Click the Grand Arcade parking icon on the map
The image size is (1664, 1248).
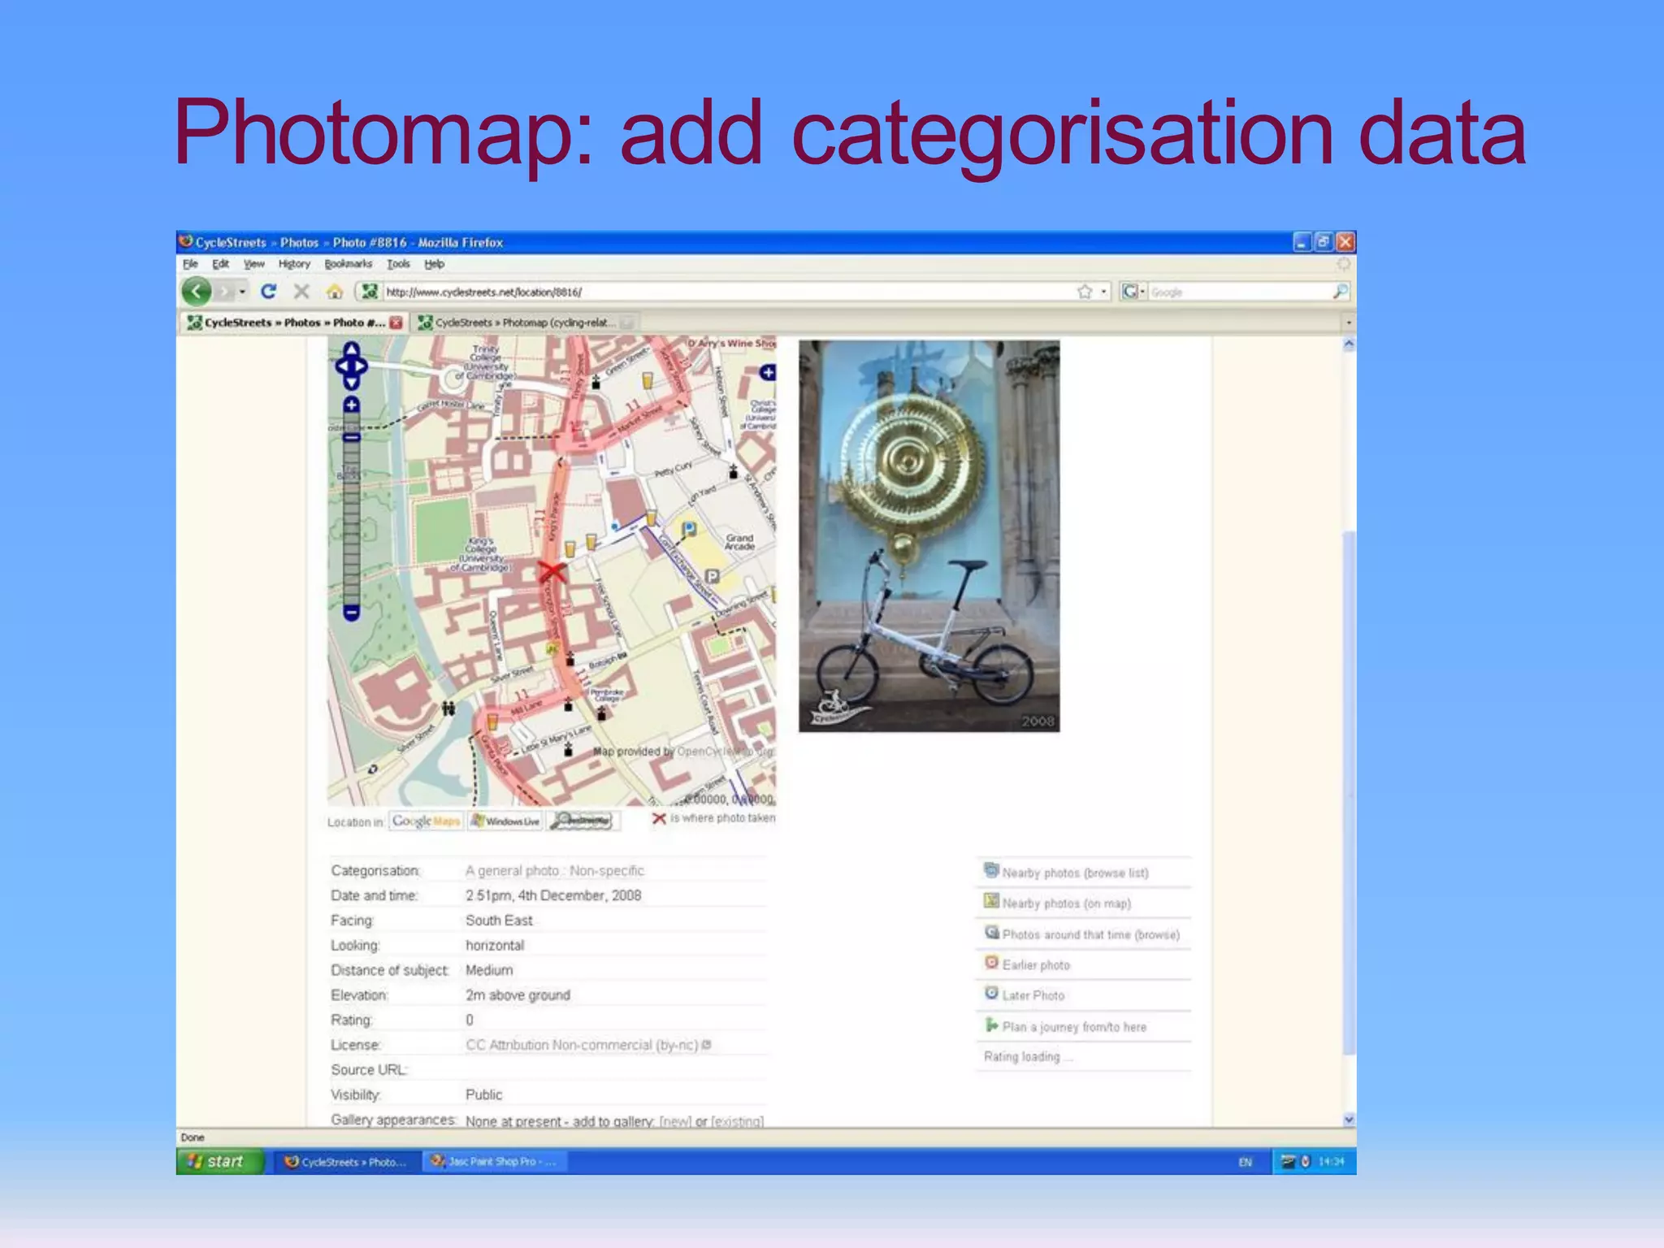tap(712, 576)
